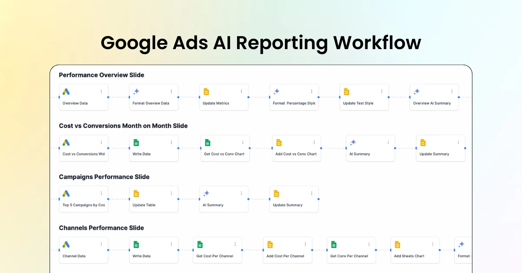Click the 'Top 5 Campaigns by Cos' label
This screenshot has height=273, width=522.
tap(84, 205)
